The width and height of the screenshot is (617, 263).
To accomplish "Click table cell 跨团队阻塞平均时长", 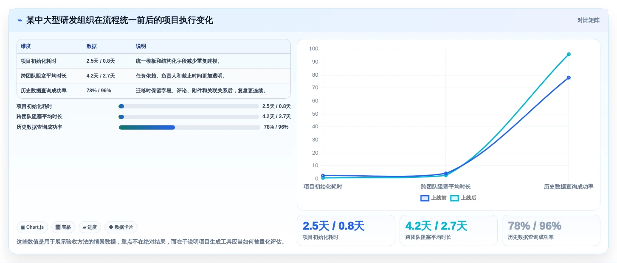I will [x=44, y=76].
